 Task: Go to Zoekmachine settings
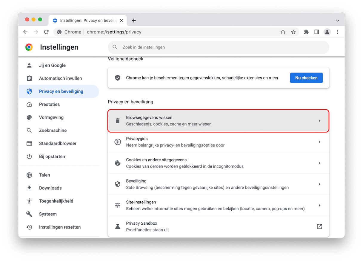pos(53,130)
